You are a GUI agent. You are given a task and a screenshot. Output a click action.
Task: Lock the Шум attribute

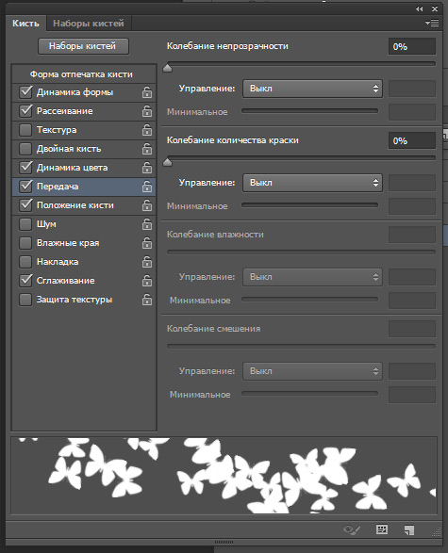click(147, 224)
